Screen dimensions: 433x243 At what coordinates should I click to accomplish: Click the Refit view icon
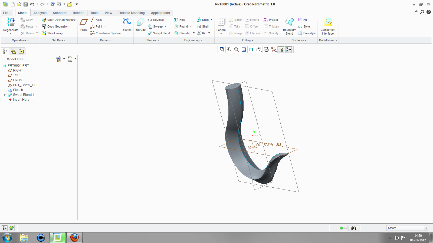(x=222, y=49)
